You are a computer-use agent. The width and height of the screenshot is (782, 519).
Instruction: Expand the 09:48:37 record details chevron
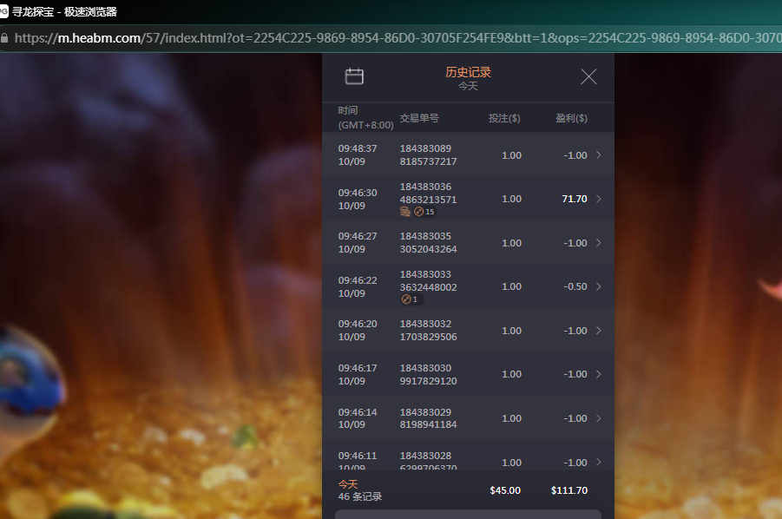598,155
